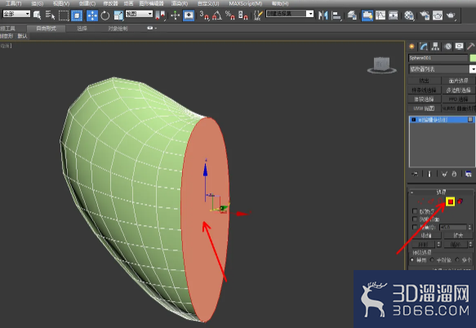Open Render Setup dialog
The height and width of the screenshot is (328, 476).
(x=425, y=16)
